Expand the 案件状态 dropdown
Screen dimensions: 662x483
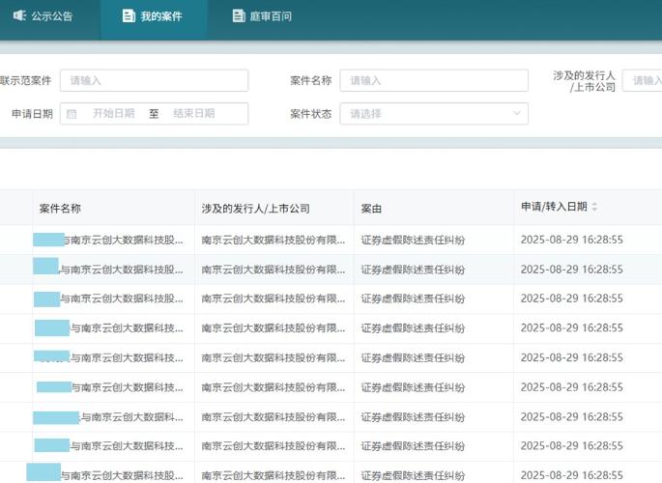(434, 113)
